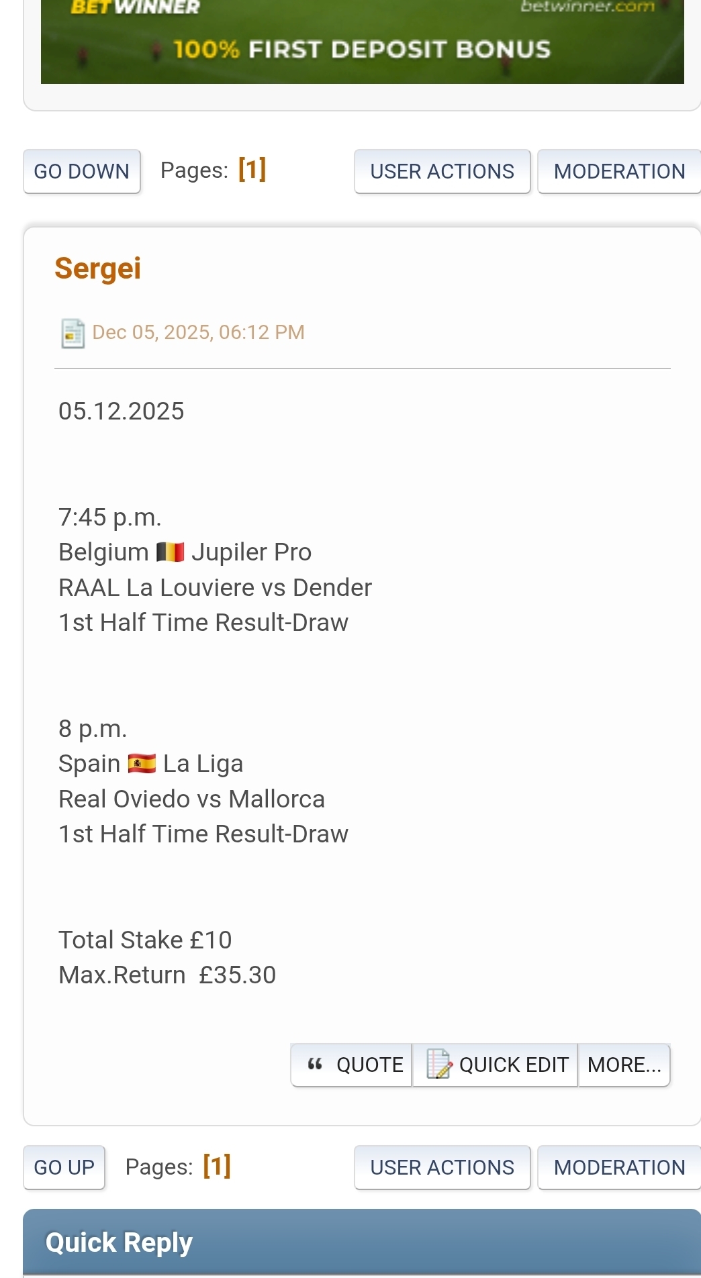Open the bottom Moderation menu
The height and width of the screenshot is (1278, 701).
618,1168
